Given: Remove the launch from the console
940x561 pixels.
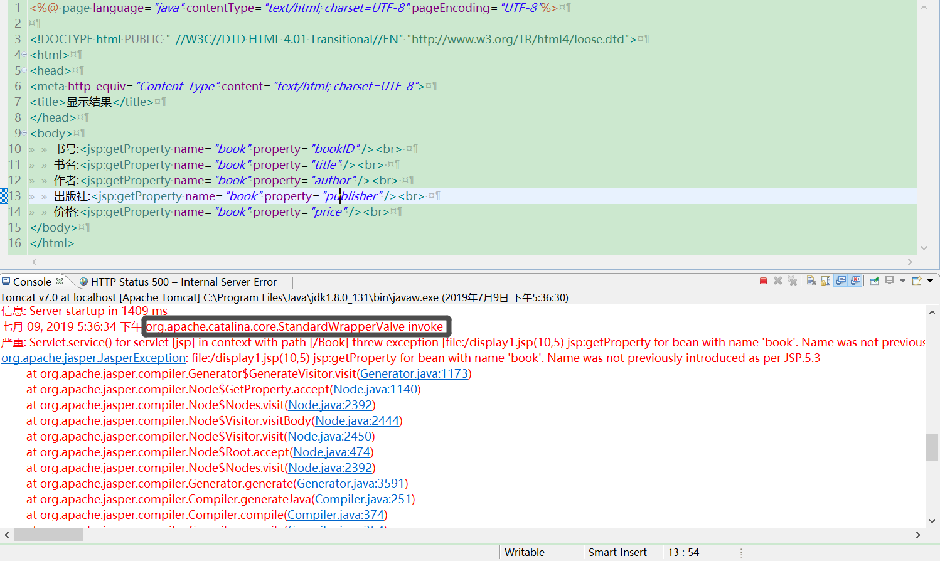Looking at the screenshot, I should [x=778, y=280].
